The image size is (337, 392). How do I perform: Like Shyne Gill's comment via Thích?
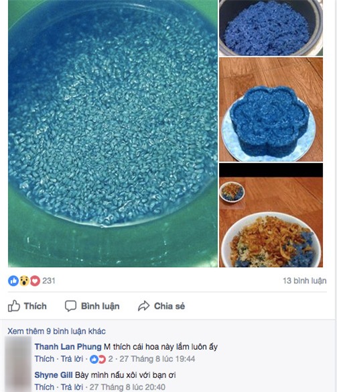tap(44, 387)
